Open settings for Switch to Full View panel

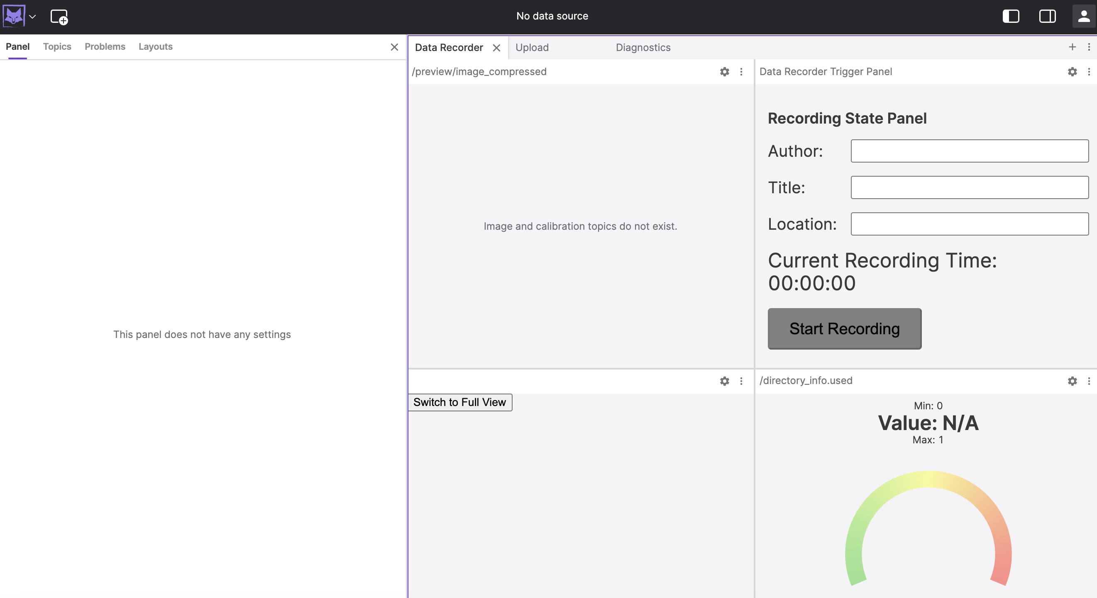point(724,381)
